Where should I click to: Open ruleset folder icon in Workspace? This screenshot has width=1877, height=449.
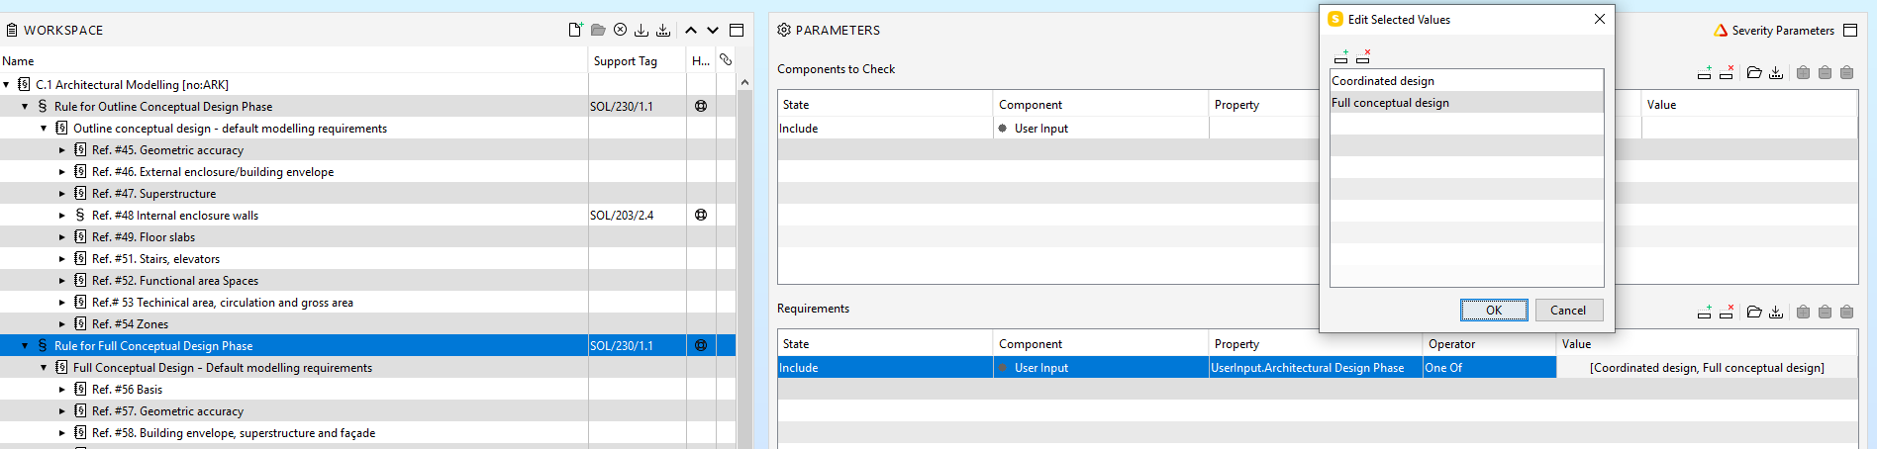click(x=598, y=30)
